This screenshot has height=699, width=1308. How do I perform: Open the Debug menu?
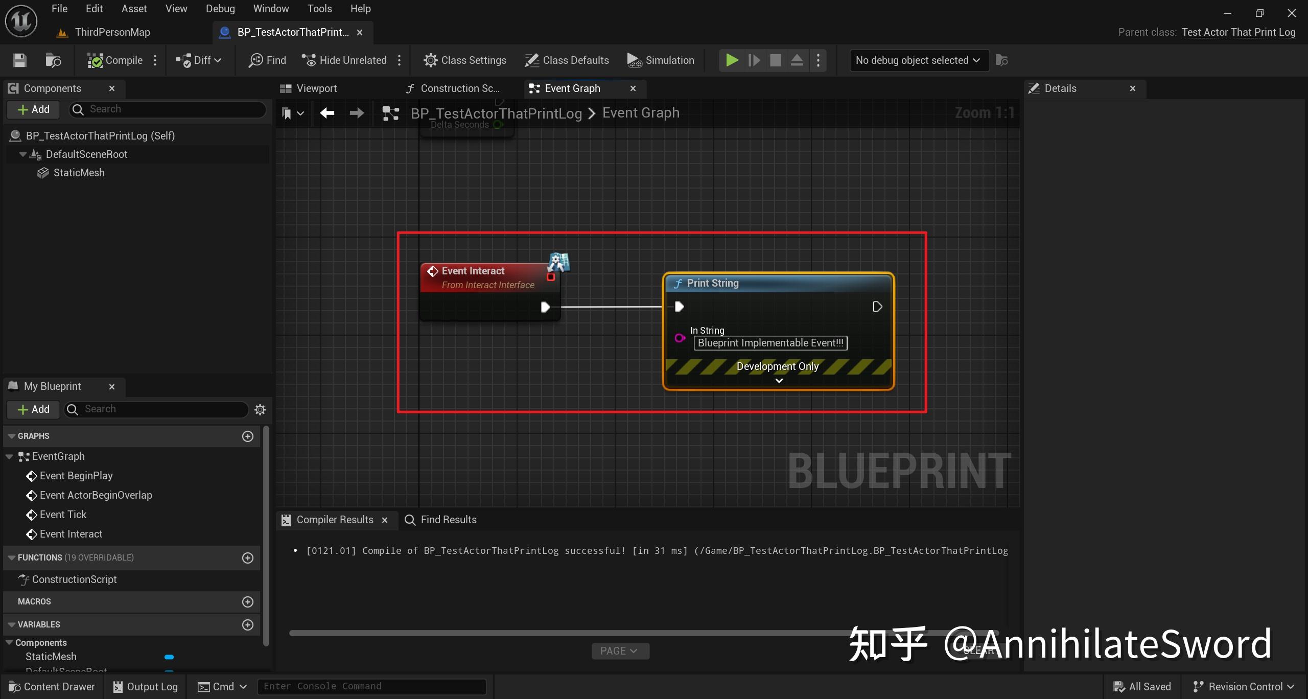point(220,9)
